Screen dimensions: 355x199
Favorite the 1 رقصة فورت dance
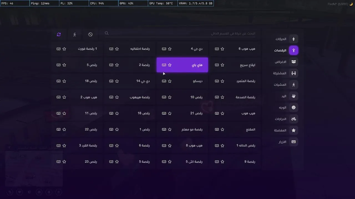pos(64,49)
